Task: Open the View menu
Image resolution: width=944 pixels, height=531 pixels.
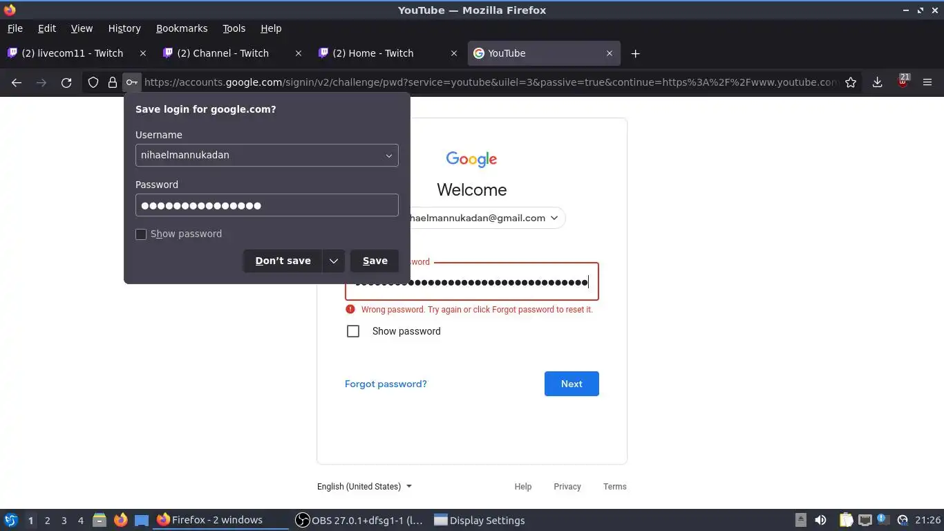Action: (x=82, y=28)
